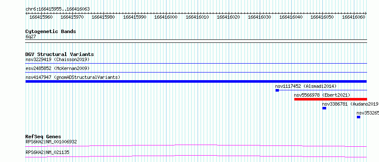Click the thin blue nsv3229419 variant line
This screenshot has height=162, width=379.
[196, 64]
